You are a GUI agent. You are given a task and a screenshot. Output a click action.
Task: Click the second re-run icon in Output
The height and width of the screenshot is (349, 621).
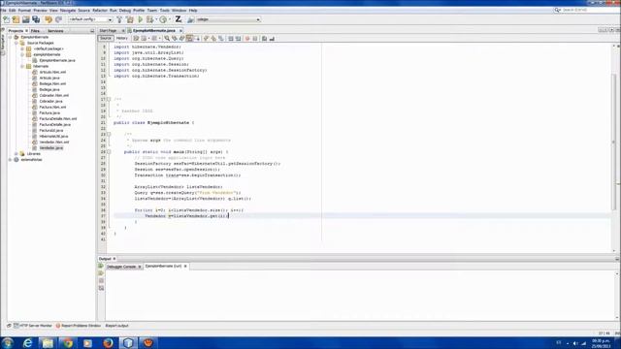(x=101, y=273)
